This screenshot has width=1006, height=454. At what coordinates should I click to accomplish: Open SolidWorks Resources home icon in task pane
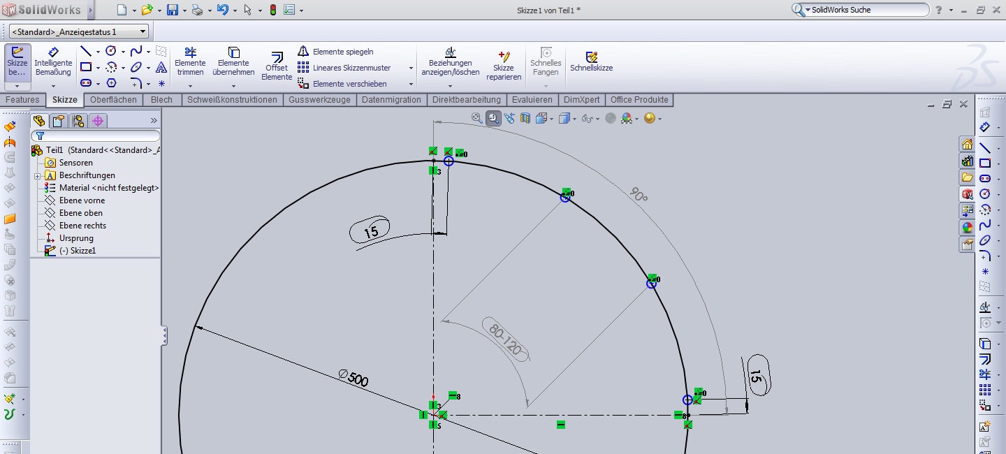click(x=967, y=145)
